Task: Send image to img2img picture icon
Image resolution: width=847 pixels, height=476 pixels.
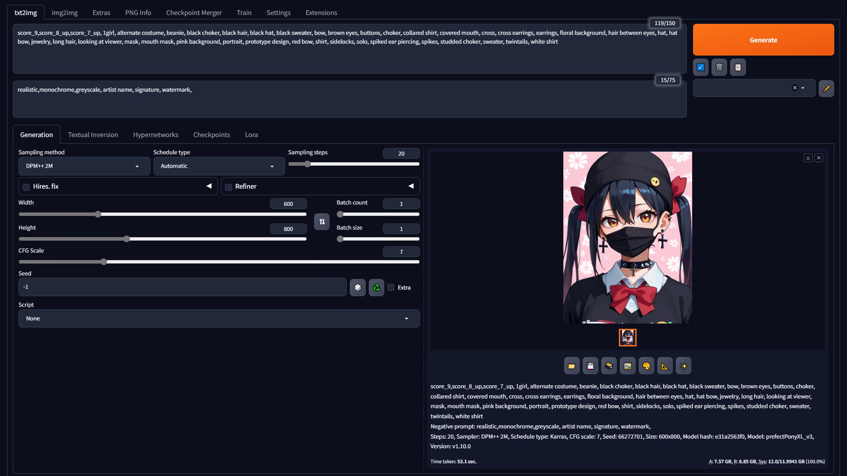Action: click(628, 366)
